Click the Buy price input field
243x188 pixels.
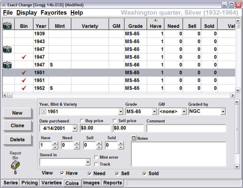coord(95,128)
